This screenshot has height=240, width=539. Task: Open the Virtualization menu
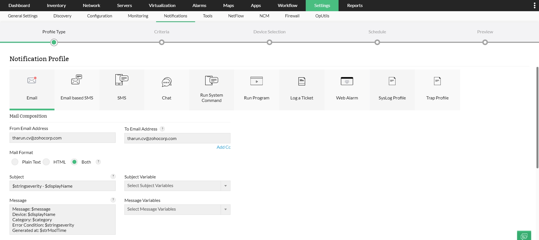[162, 6]
